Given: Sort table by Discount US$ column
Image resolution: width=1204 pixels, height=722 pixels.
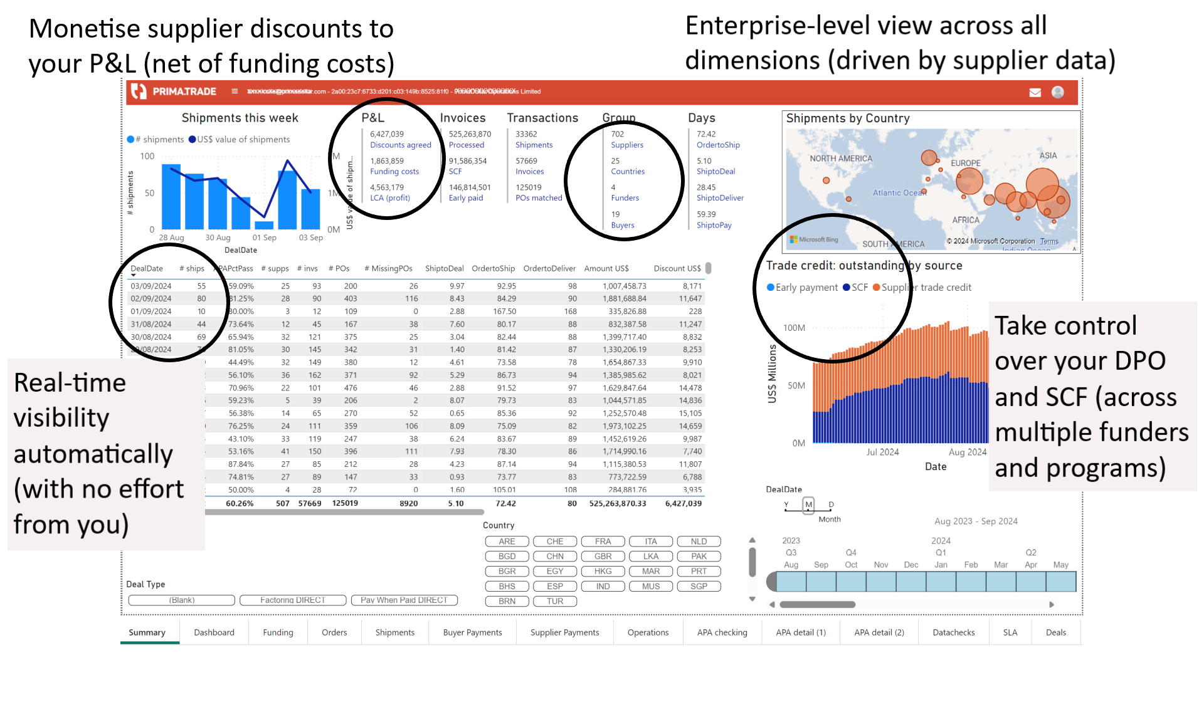Looking at the screenshot, I should pyautogui.click(x=677, y=268).
